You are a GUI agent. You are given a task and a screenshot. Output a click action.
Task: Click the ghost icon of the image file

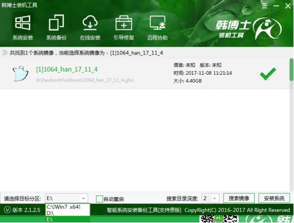point(21,74)
